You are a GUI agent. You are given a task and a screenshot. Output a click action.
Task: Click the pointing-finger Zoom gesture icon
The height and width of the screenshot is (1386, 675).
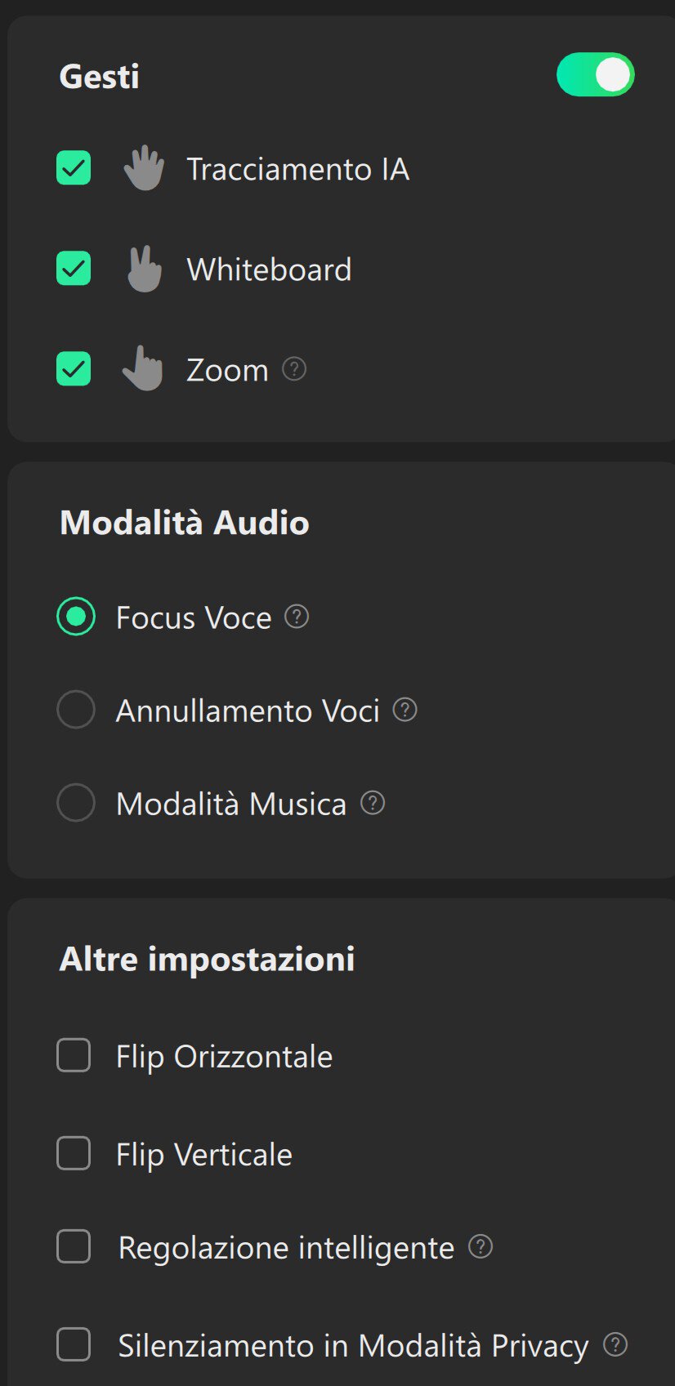click(x=143, y=368)
